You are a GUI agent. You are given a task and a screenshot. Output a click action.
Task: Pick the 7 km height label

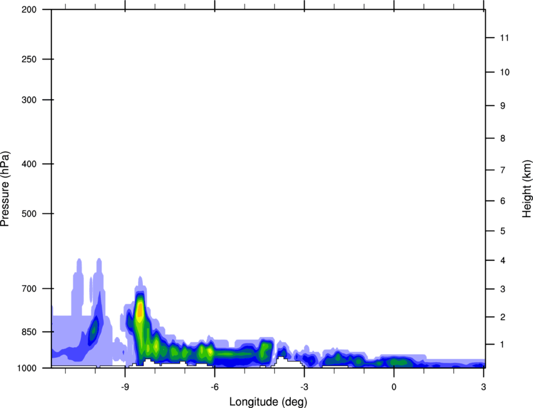(x=503, y=170)
